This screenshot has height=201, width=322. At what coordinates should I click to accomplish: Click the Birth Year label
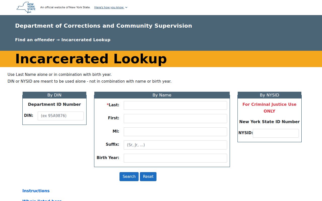pyautogui.click(x=108, y=158)
